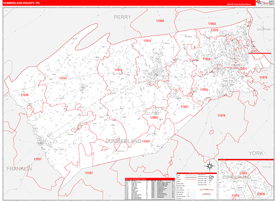Select ZIP code label 17055
This screenshot has height=201, width=276.
[x=204, y=89]
